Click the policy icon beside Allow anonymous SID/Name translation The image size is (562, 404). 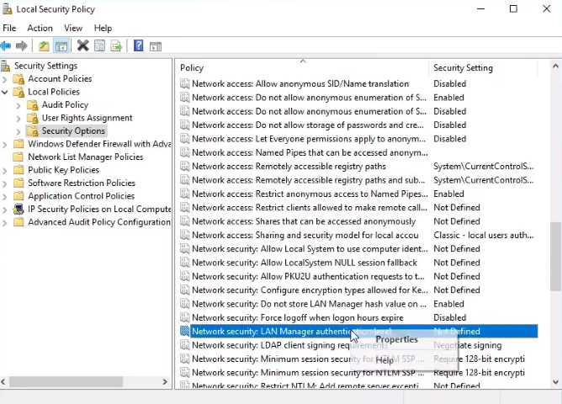pos(184,83)
